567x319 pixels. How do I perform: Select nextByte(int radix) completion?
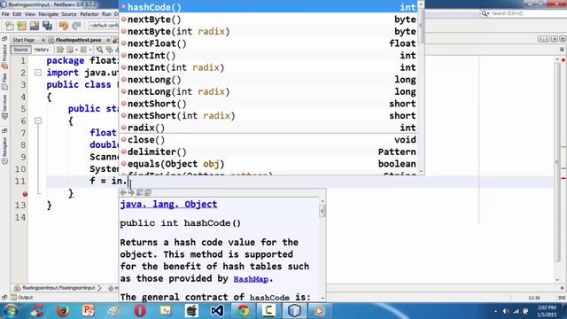(268, 32)
